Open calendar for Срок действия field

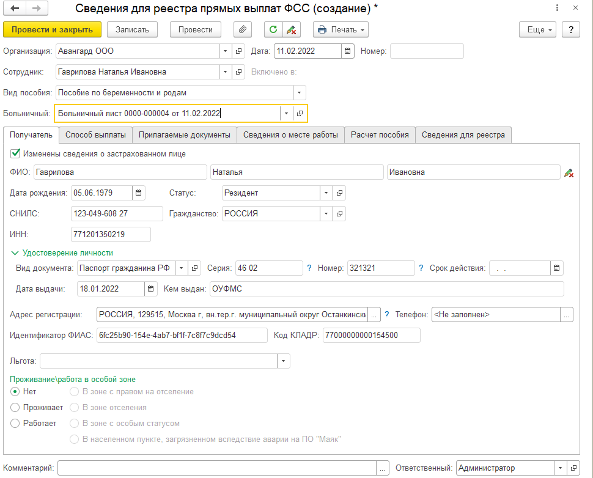click(x=556, y=268)
